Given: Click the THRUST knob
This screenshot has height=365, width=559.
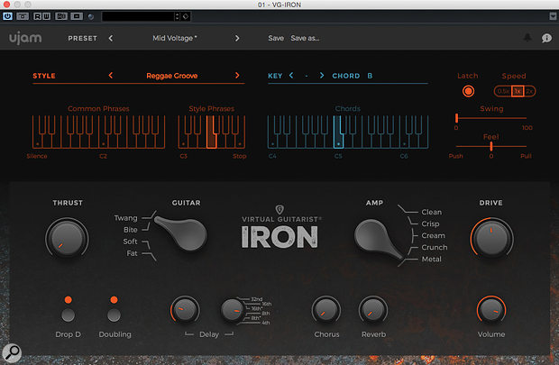Looking at the screenshot, I should 67,238.
